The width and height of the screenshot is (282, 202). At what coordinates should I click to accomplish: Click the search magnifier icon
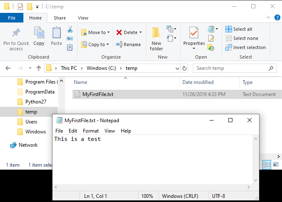271,68
